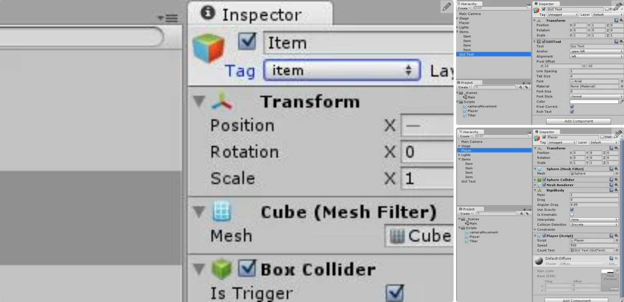This screenshot has width=624, height=302.
Task: Toggle the active checkbox next to the Item name
Action: 247,42
